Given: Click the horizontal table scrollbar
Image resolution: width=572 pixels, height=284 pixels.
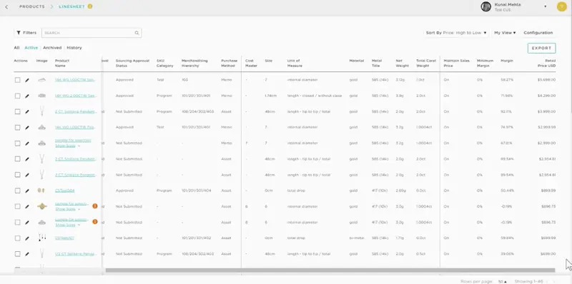Looking at the screenshot, I should tap(330, 270).
